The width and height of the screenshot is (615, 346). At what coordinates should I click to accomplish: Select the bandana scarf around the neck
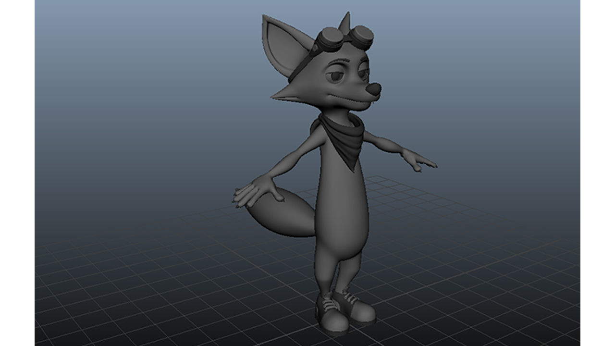(342, 138)
